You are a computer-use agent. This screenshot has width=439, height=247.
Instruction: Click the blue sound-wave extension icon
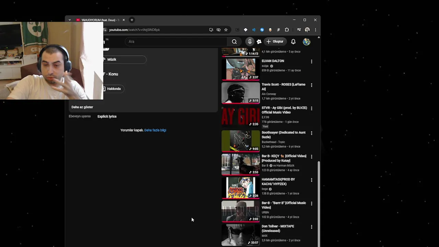point(254,30)
